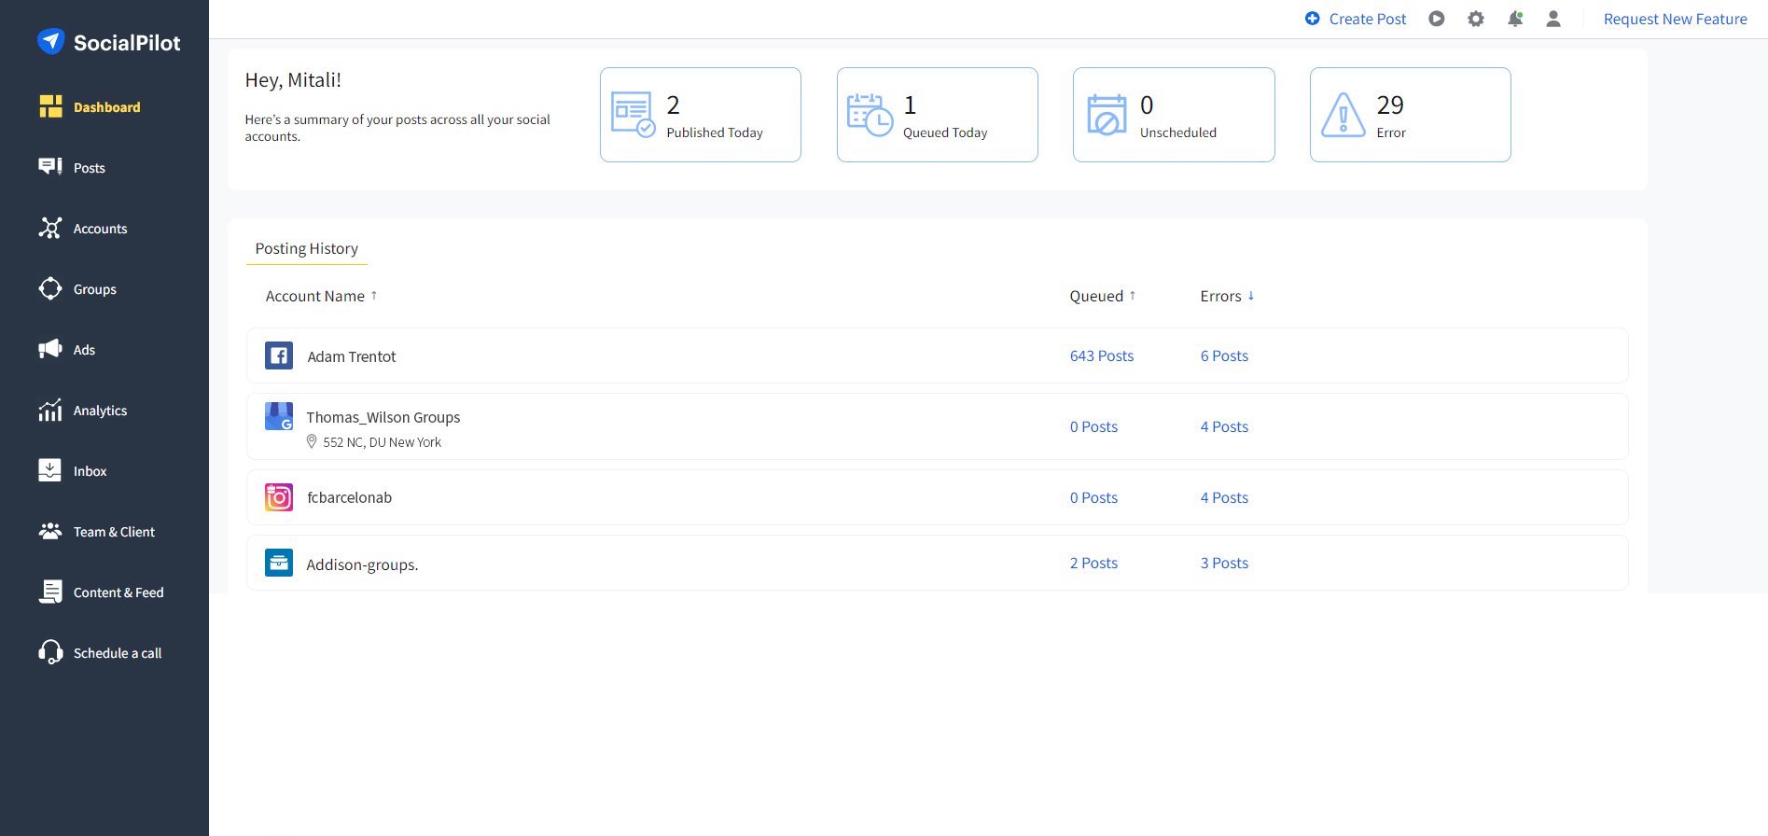Select the Posting History tab
Screen dimensions: 1768x836
pos(306,248)
